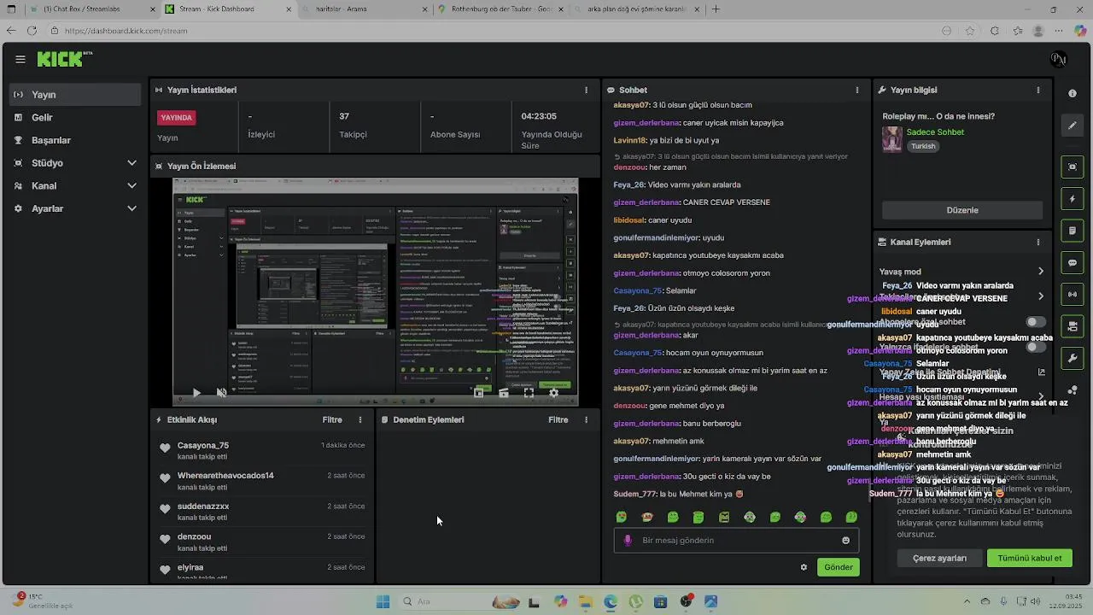Toggle the stream preview widget icon in the sidebar
Viewport: 1093px width, 615px height.
coord(1073,167)
